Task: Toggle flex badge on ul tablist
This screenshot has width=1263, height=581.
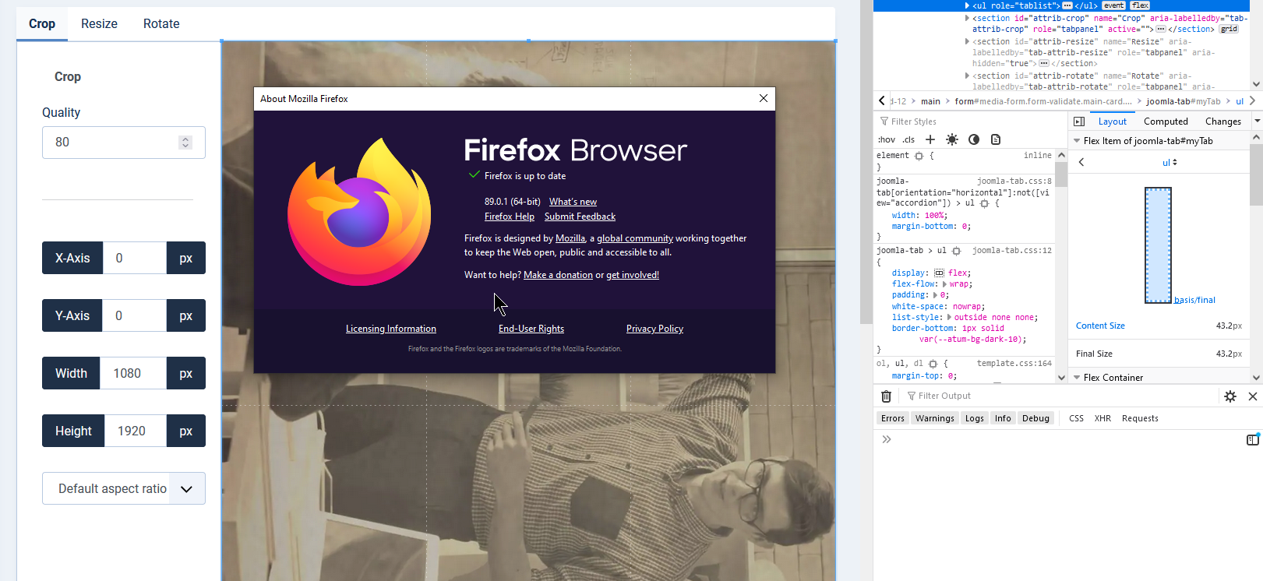Action: pyautogui.click(x=1140, y=5)
